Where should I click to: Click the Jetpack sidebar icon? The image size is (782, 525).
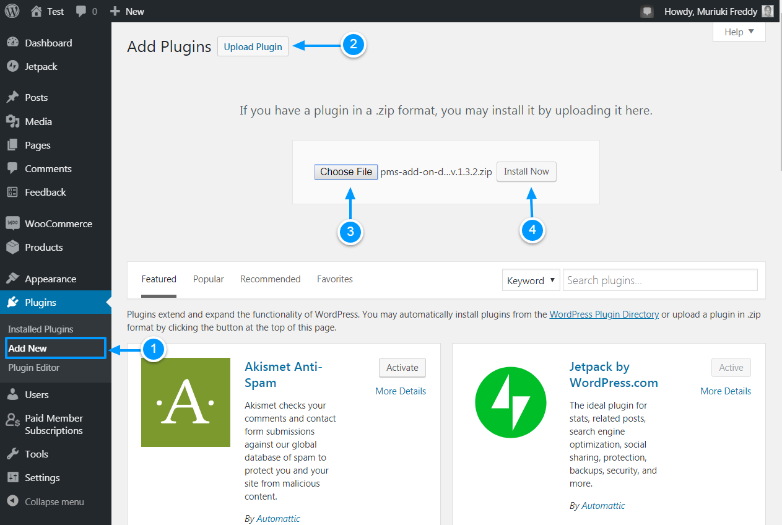(x=12, y=66)
